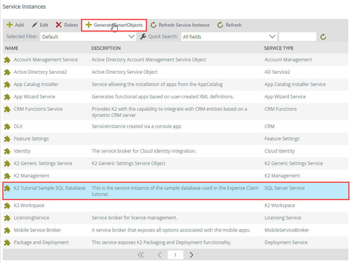The image size is (351, 263).
Task: Click the Quick Search wrench icon
Action: click(x=143, y=37)
